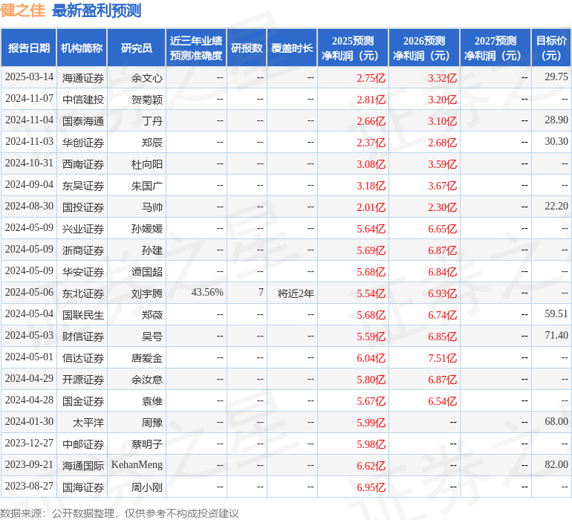
Task: Click the 5.69亿 profit value
Action: (x=371, y=250)
